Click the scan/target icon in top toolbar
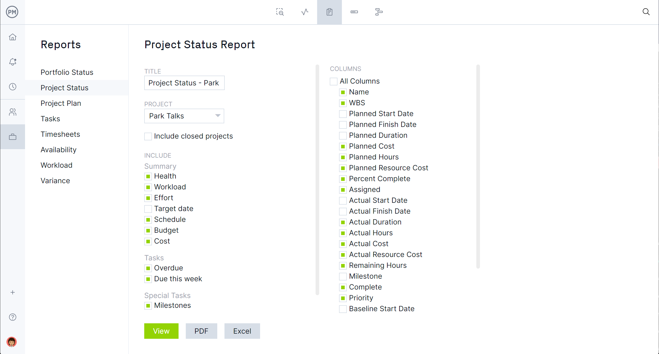Image resolution: width=659 pixels, height=354 pixels. tap(280, 12)
